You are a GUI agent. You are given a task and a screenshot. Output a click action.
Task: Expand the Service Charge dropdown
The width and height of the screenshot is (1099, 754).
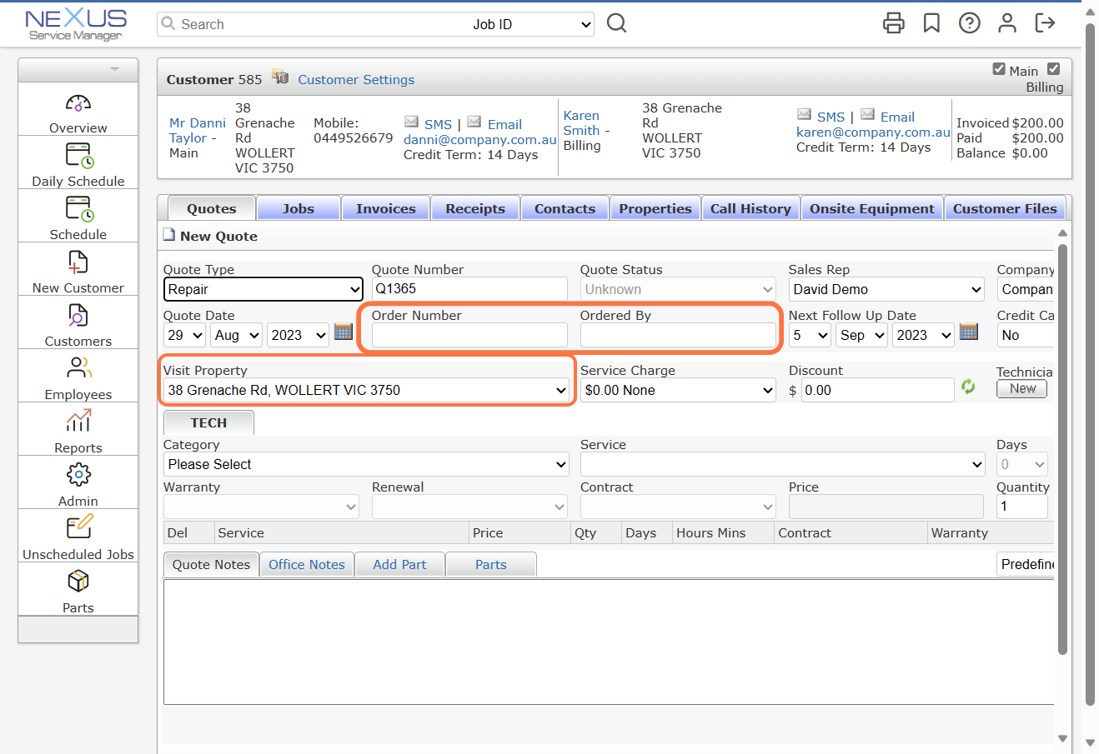(678, 390)
